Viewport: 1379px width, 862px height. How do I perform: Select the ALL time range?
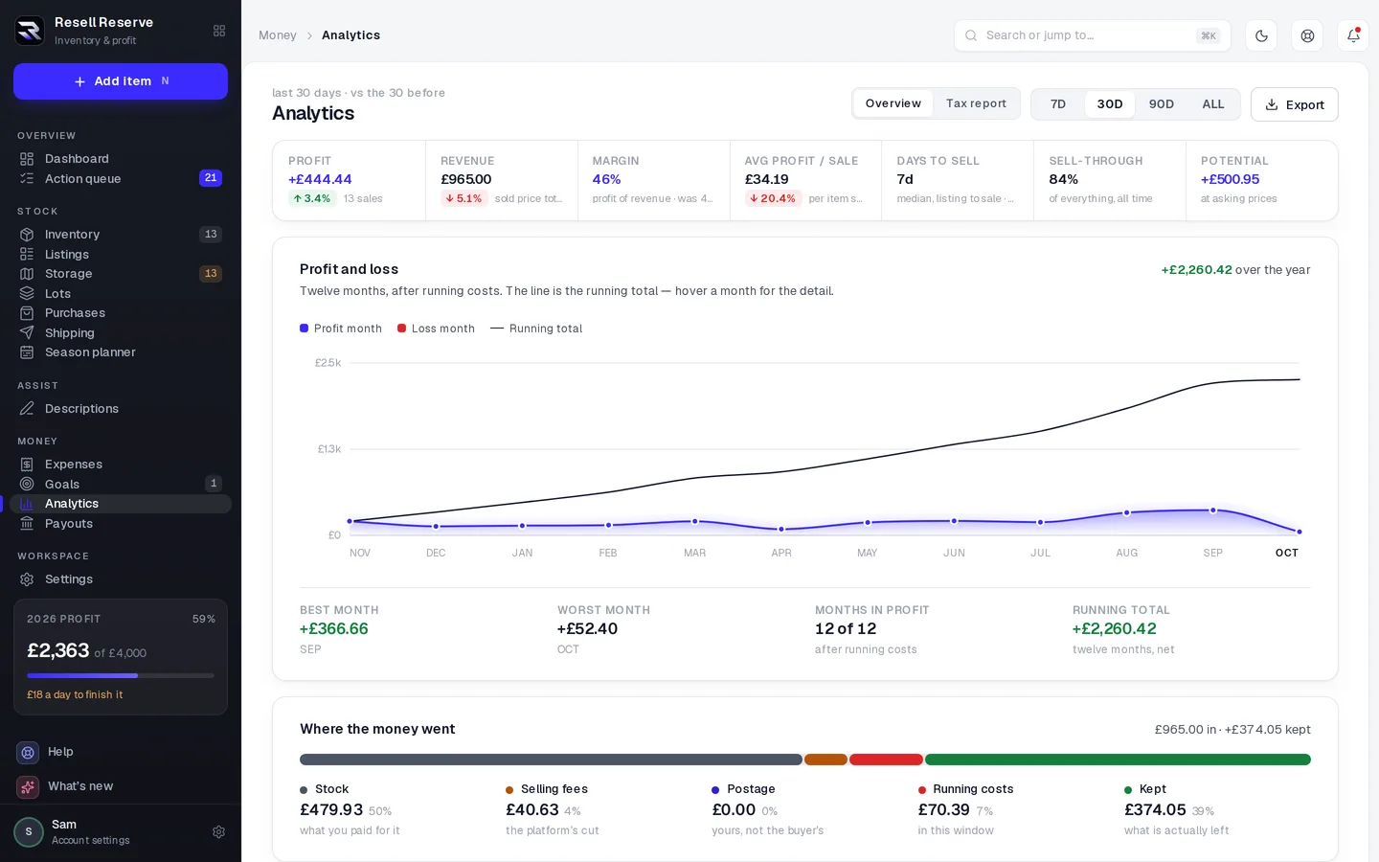[x=1213, y=104]
